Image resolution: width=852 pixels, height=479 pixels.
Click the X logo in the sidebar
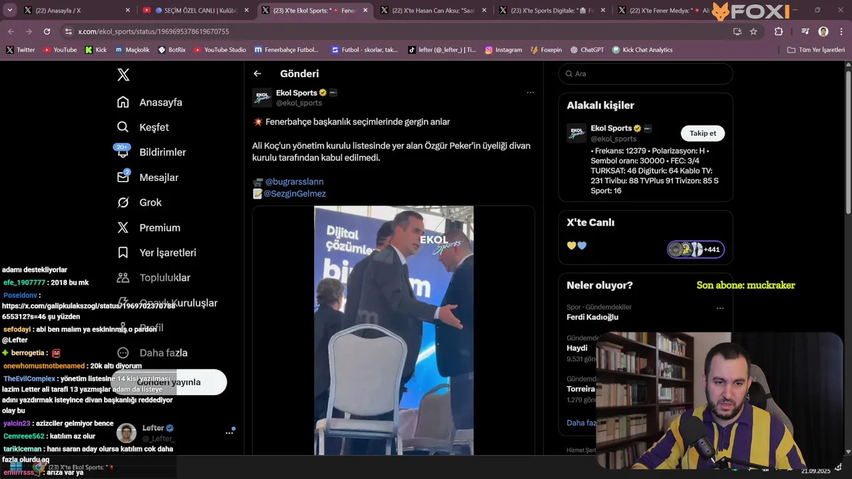(123, 75)
